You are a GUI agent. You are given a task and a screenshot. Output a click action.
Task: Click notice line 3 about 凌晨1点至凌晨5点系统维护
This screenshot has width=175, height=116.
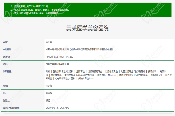tap(35, 14)
